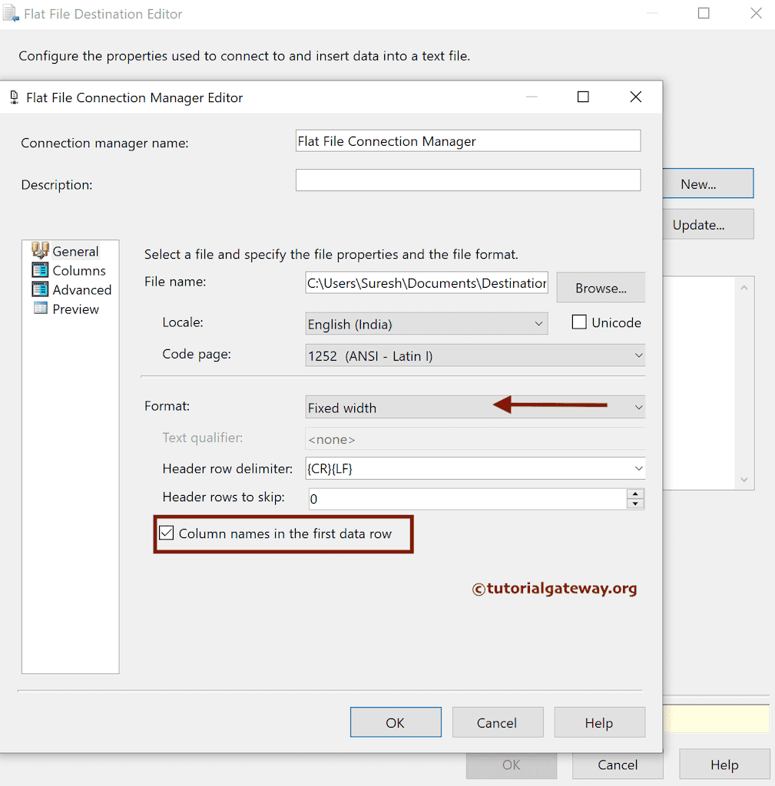Click inside the Description input field
Image resolution: width=775 pixels, height=786 pixels.
468,180
